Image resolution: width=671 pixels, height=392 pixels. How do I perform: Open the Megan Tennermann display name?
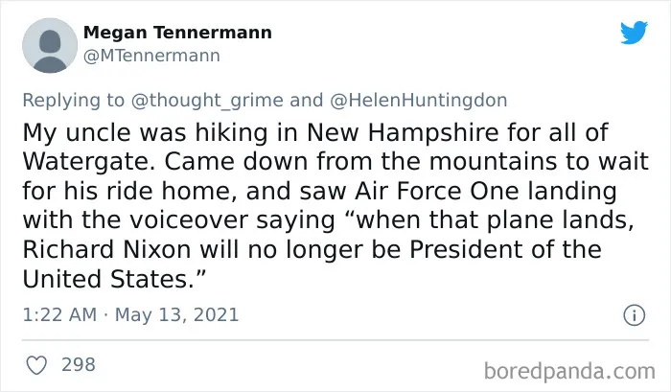(x=177, y=33)
